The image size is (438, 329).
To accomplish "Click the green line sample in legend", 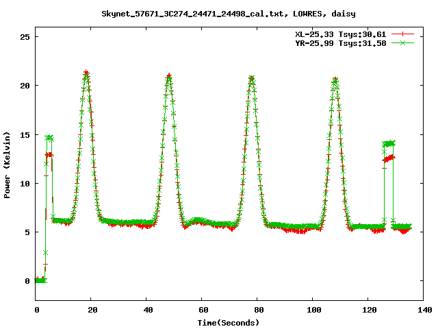I will coord(402,42).
